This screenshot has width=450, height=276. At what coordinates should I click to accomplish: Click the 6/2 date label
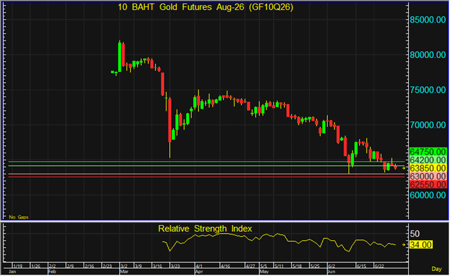(x=332, y=266)
